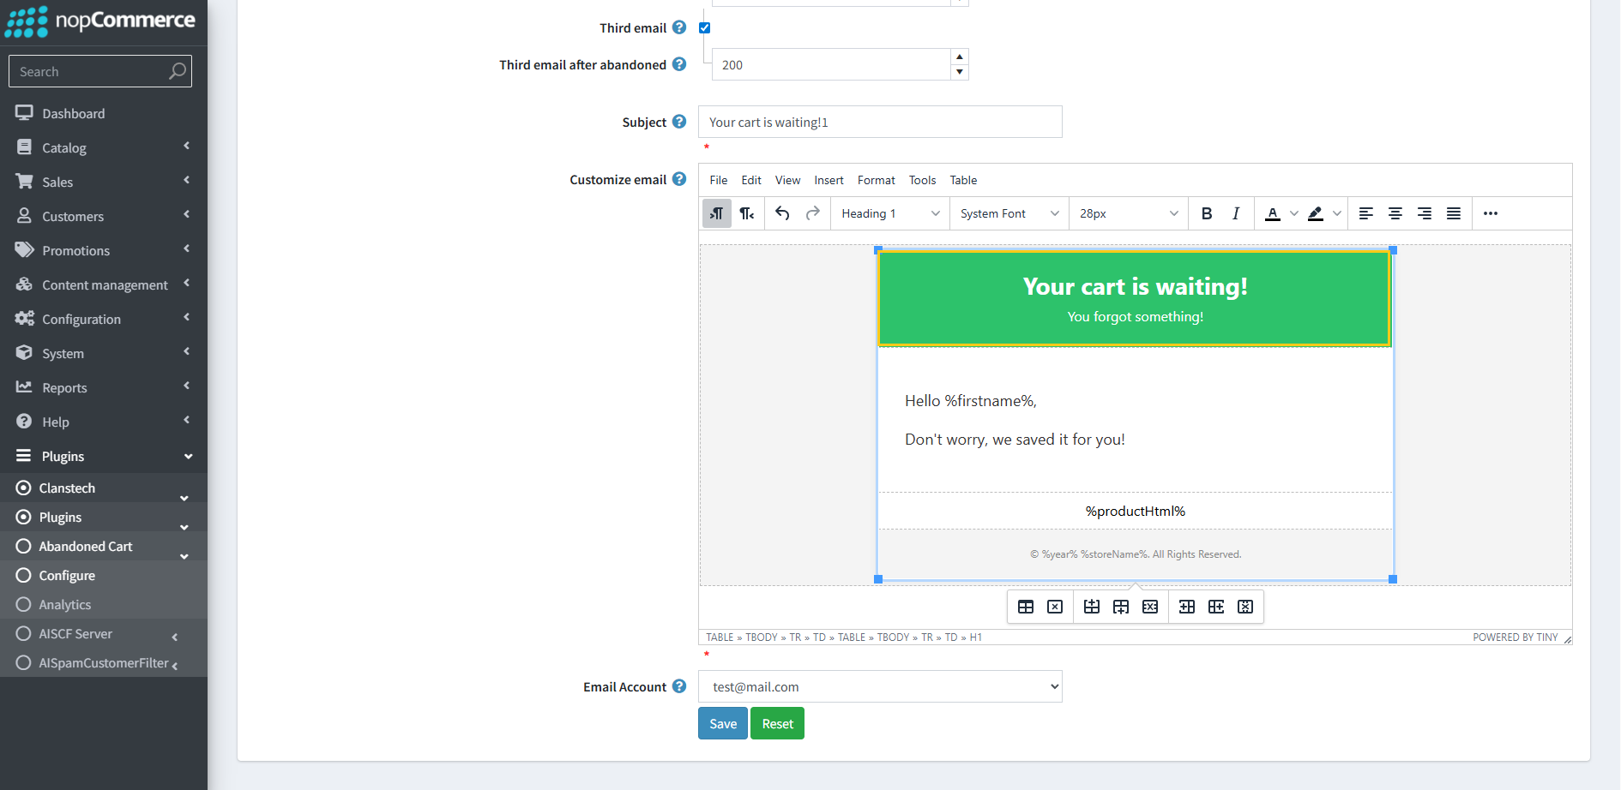Insert row before using table toolbar

pyautogui.click(x=1091, y=607)
